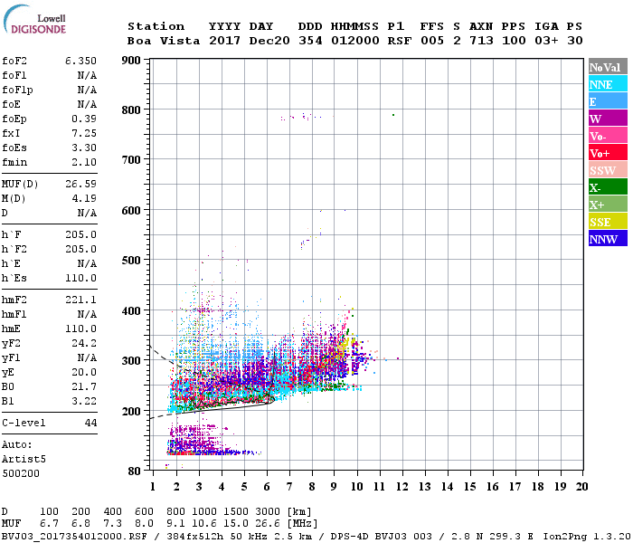Click the Artist5 auto-scaling label

coord(24,459)
